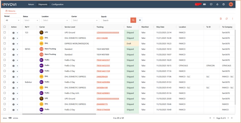The height and width of the screenshot is (123, 241).
Task: Click the table's vertical scrollbar
Action: [235, 67]
